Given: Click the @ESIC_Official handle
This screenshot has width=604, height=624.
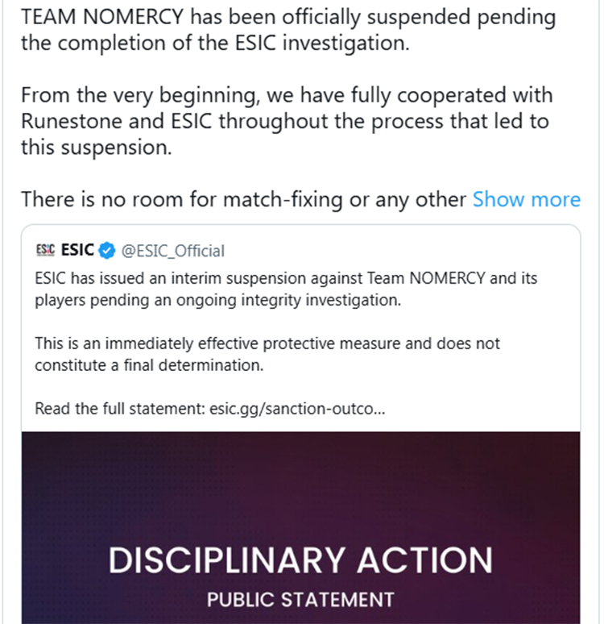Looking at the screenshot, I should coord(172,251).
